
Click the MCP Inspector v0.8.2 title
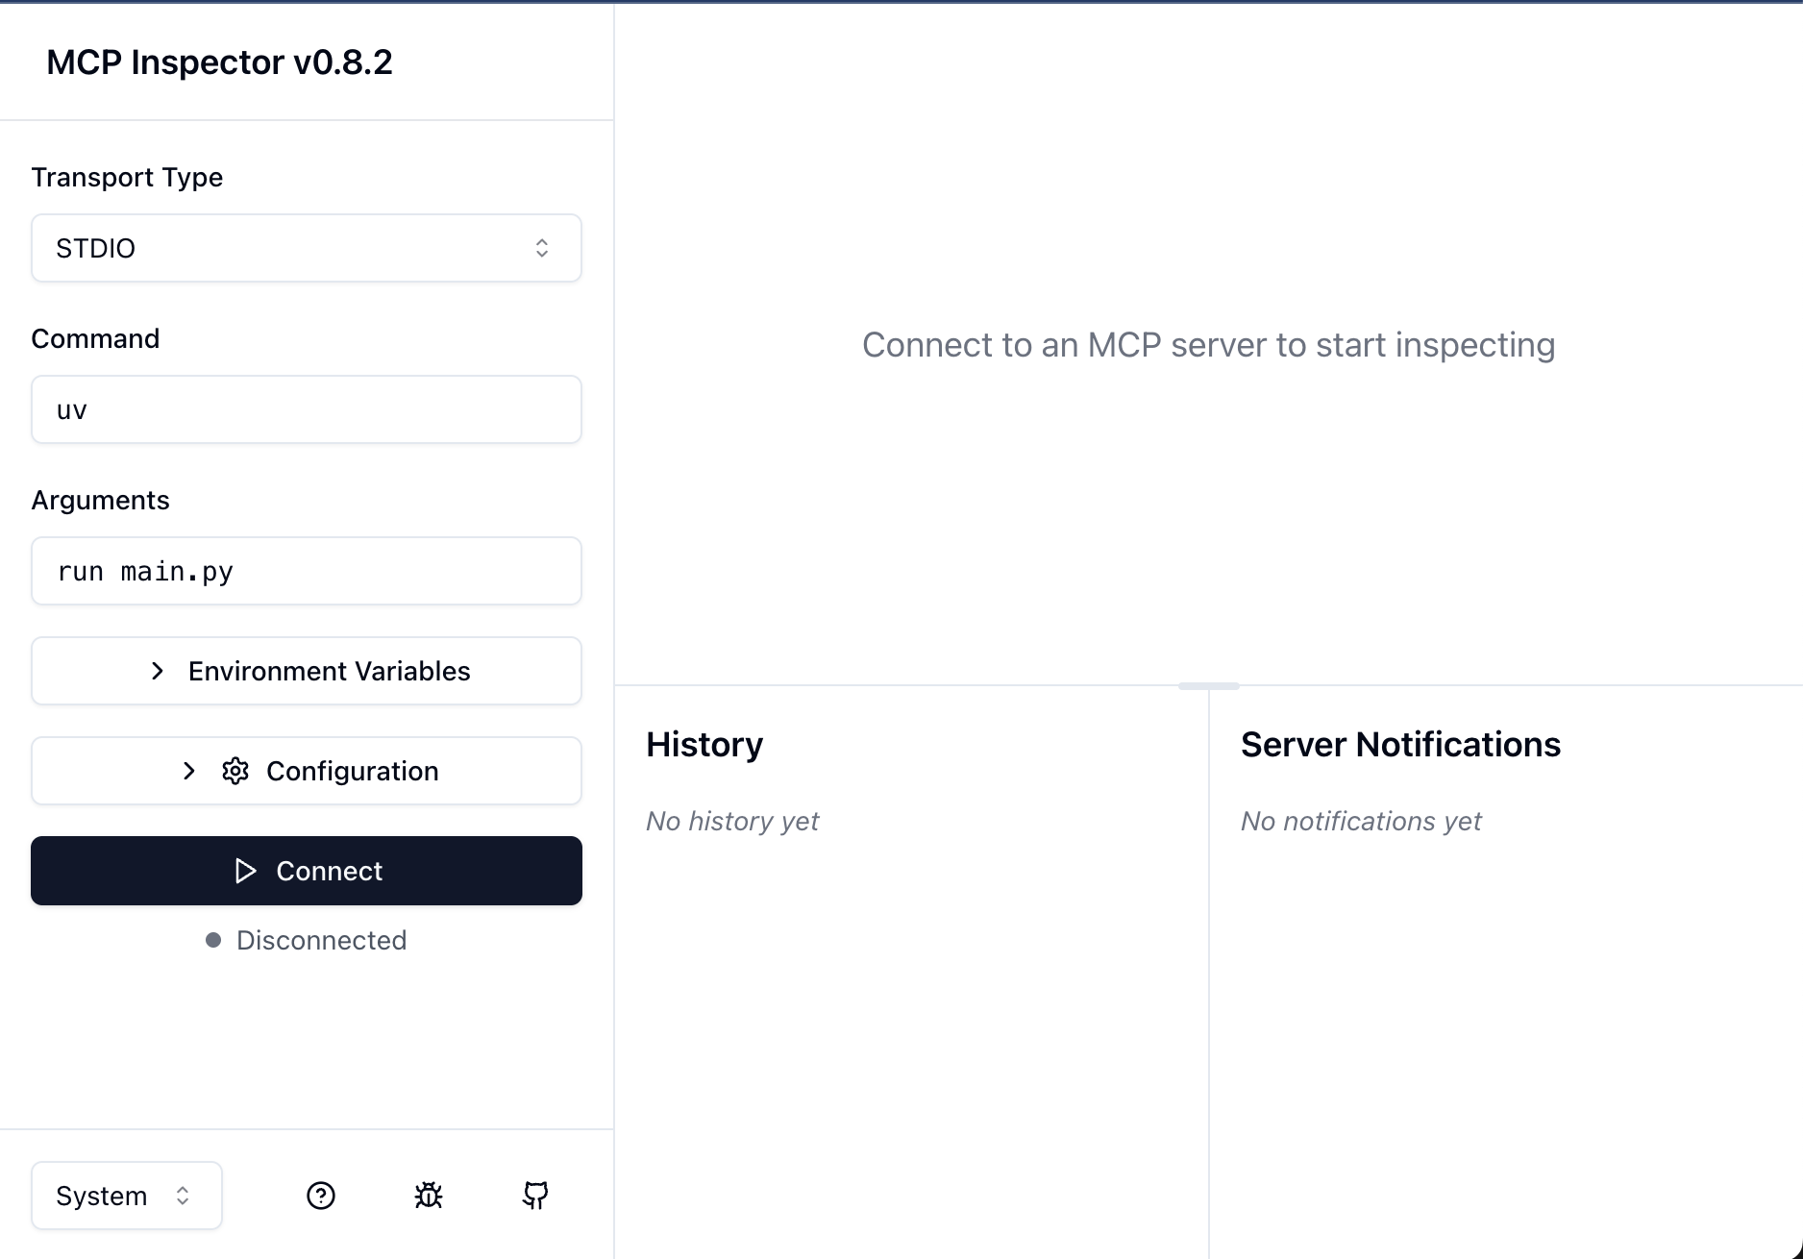tap(219, 62)
